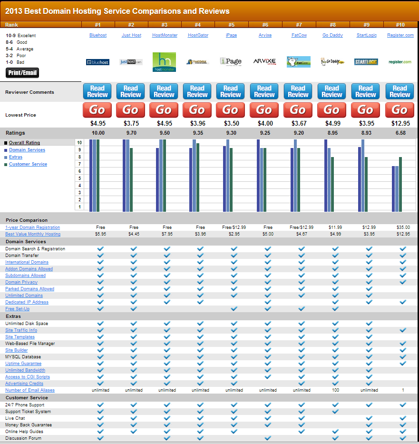The image size is (419, 444).
Task: Click the Go Daddy logo image
Action: 332,61
